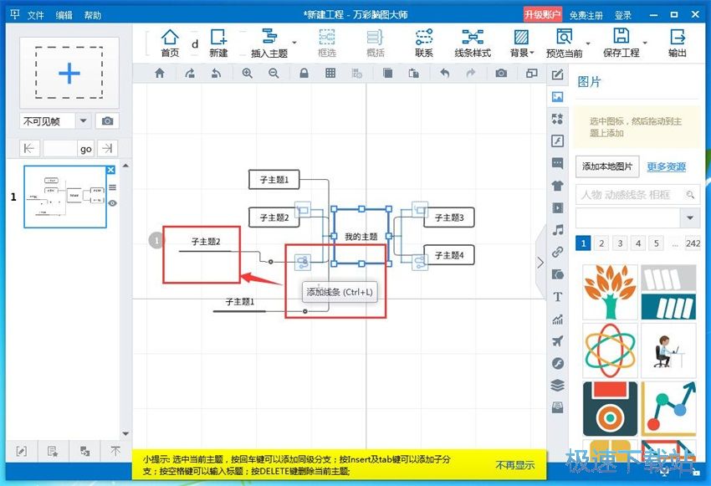Open the 线条样式 line style tool

(x=473, y=43)
